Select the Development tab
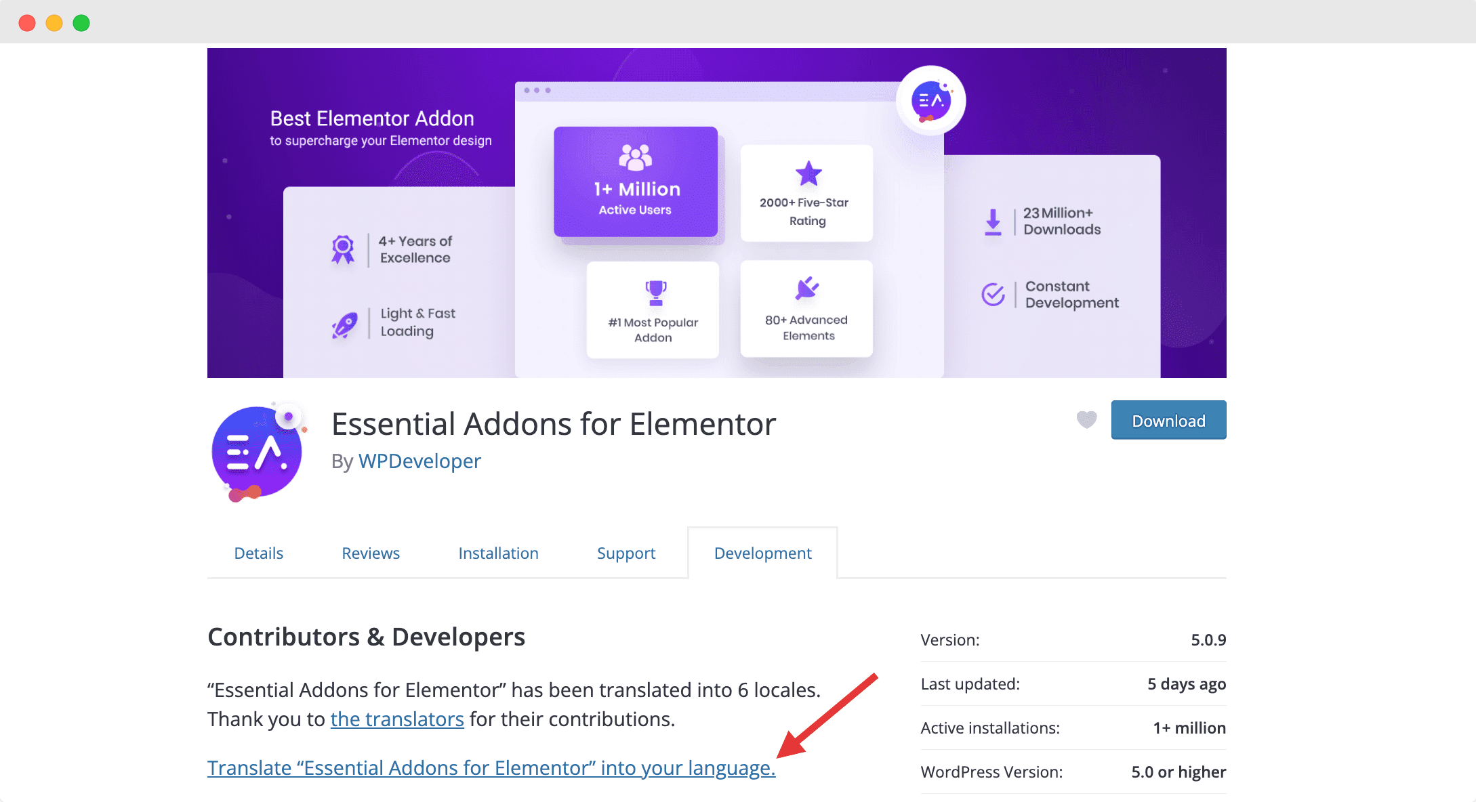This screenshot has height=802, width=1476. [x=762, y=553]
